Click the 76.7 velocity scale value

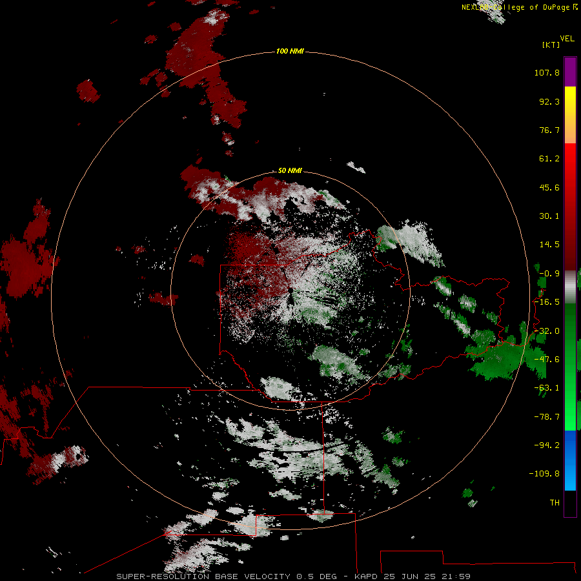click(x=549, y=130)
